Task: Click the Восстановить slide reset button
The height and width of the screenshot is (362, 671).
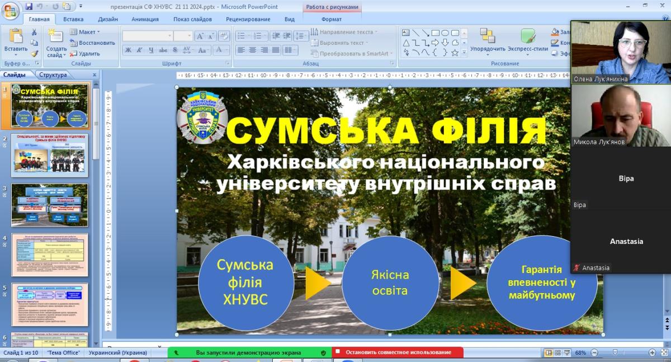Action: pos(92,43)
